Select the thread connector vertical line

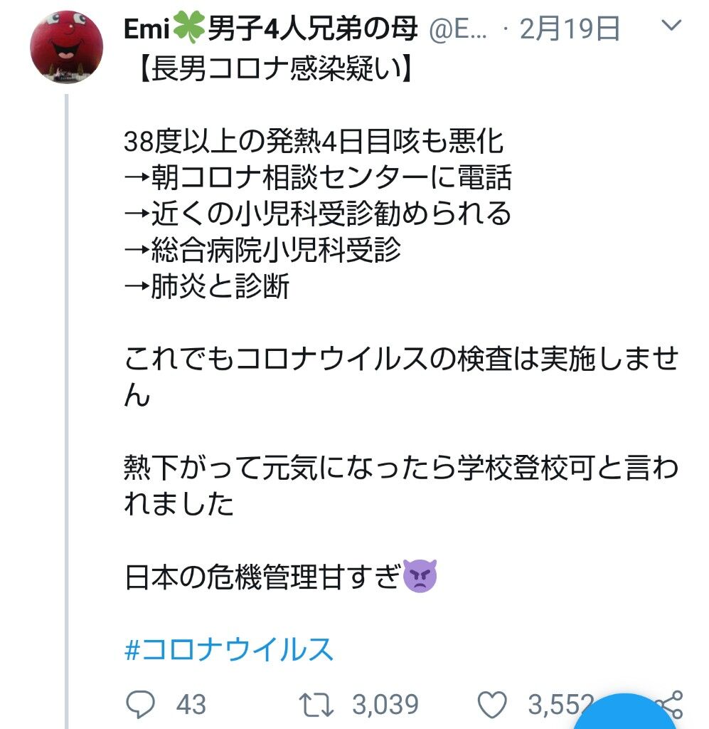click(67, 411)
